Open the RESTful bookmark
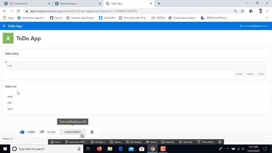 point(158,18)
